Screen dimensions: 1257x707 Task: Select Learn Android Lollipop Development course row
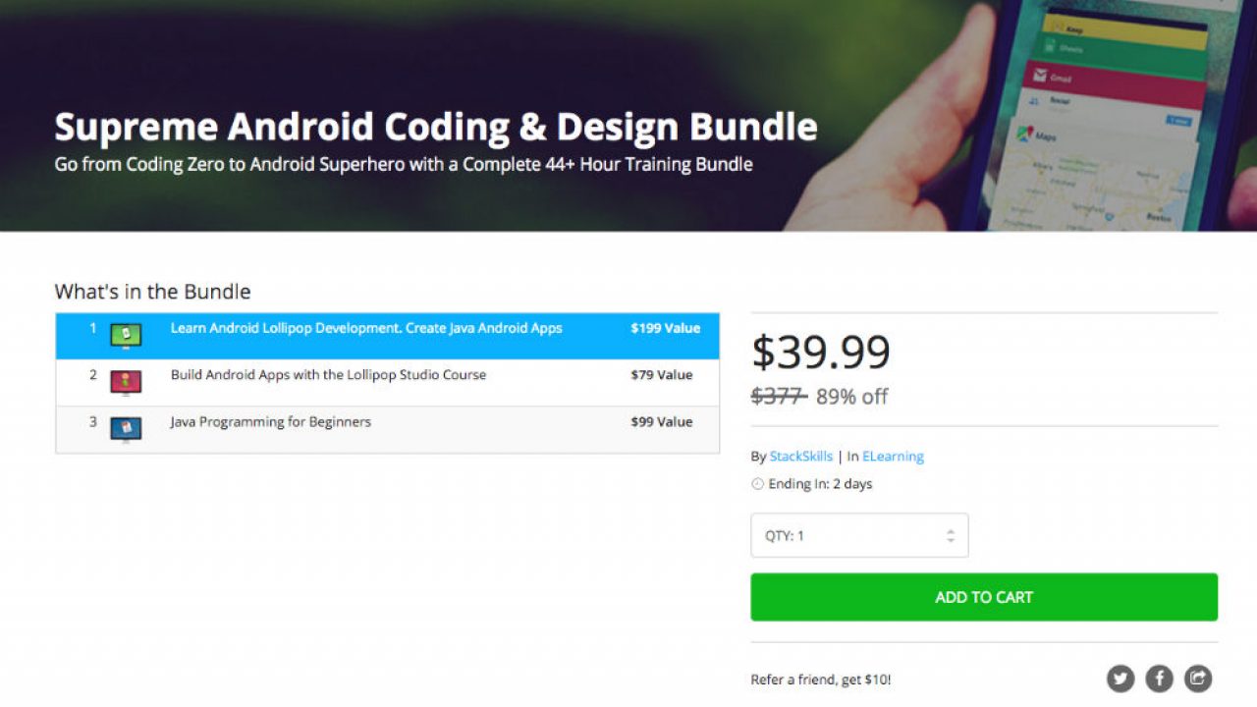366,328
